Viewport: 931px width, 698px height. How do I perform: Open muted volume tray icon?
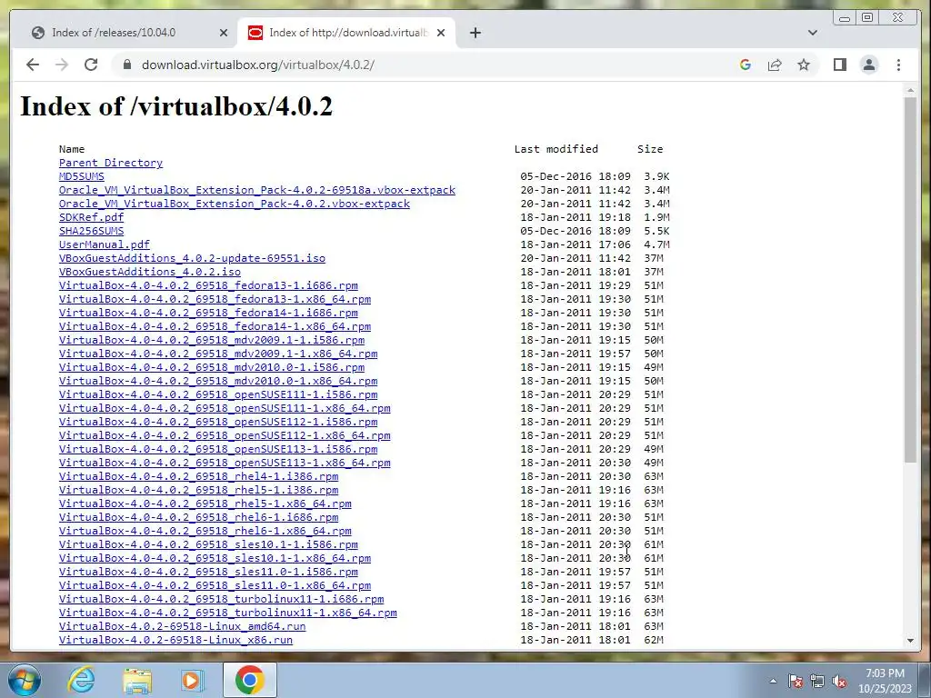point(839,681)
